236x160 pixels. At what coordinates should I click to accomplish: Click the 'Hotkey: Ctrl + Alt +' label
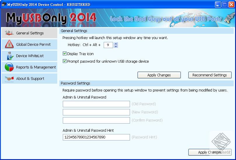coord(84,45)
